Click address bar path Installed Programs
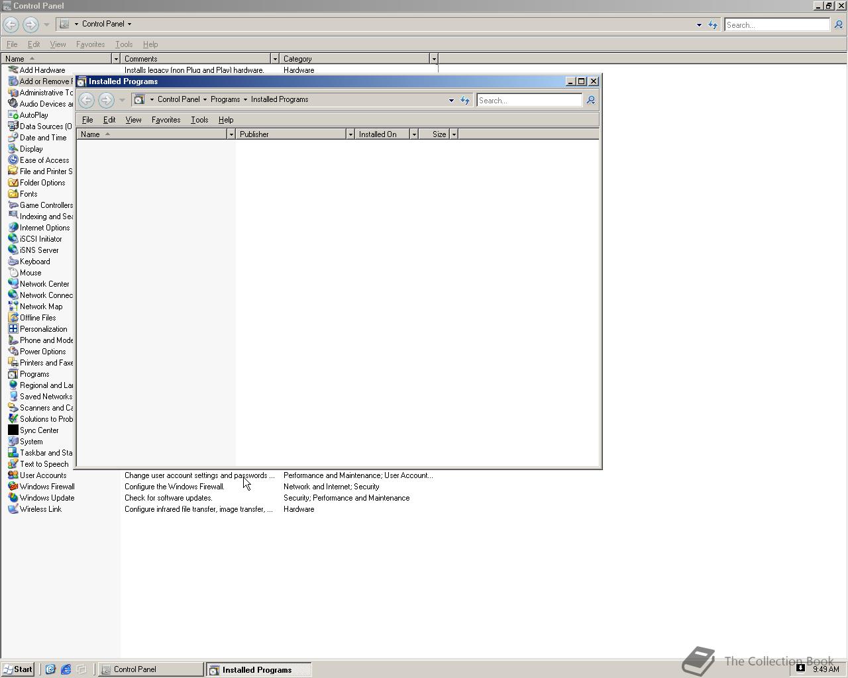Viewport: 848px width, 678px height. [280, 99]
